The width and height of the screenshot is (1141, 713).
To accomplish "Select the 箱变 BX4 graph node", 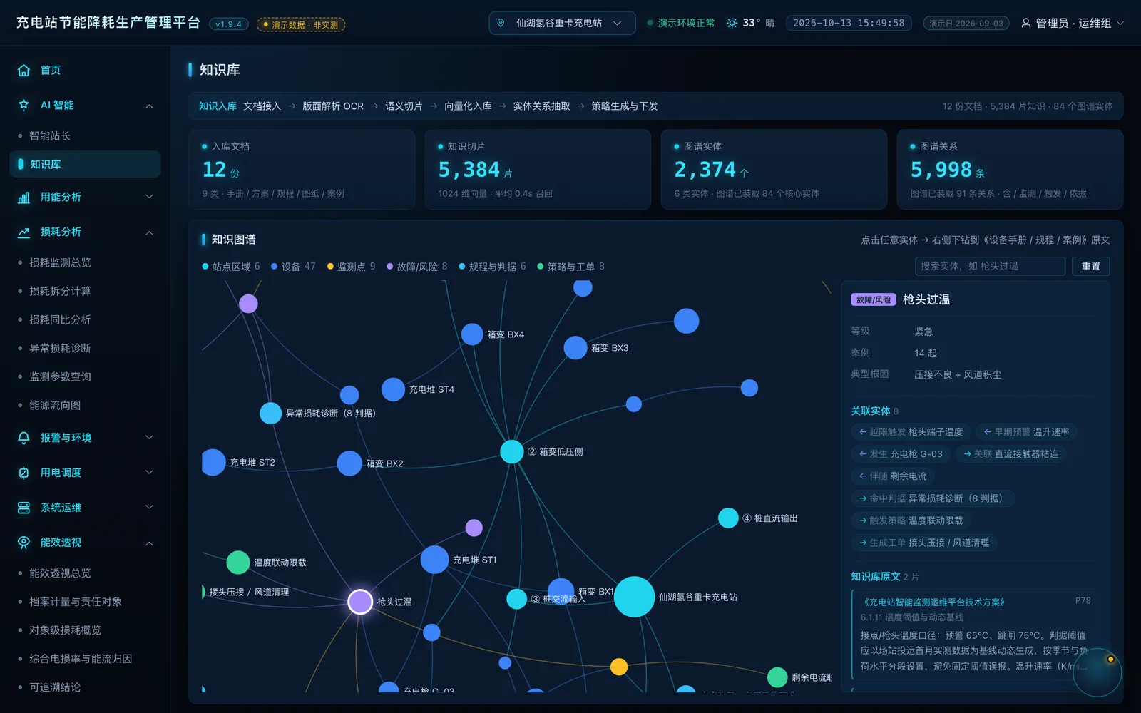I will coord(472,334).
